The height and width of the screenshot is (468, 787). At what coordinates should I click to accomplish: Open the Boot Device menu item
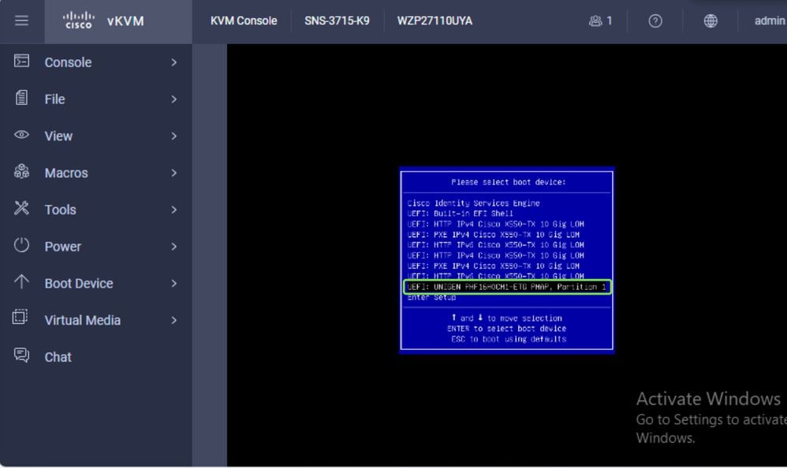pyautogui.click(x=96, y=284)
